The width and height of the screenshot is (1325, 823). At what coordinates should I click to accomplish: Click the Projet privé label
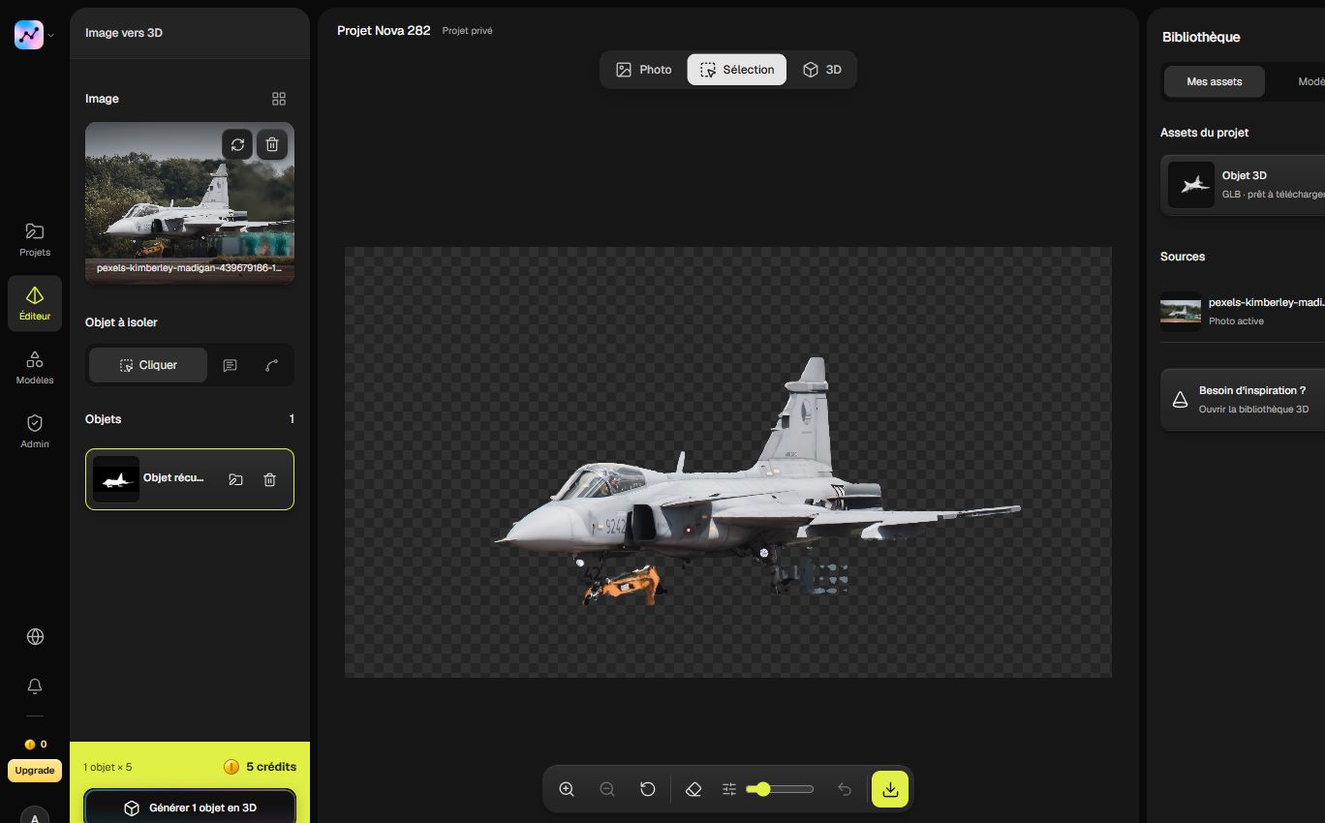coord(468,31)
